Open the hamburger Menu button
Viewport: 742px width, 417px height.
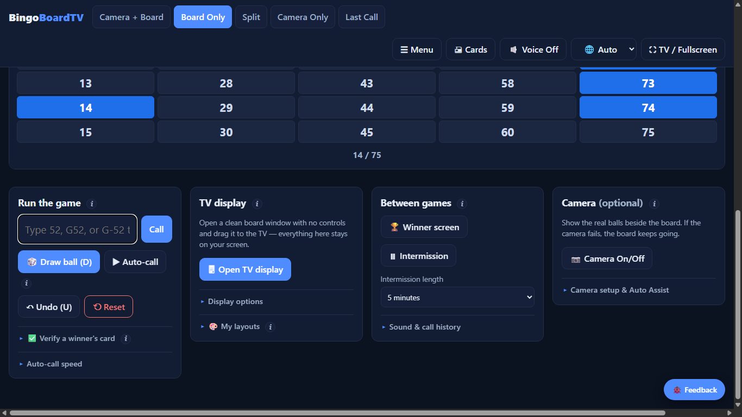417,49
